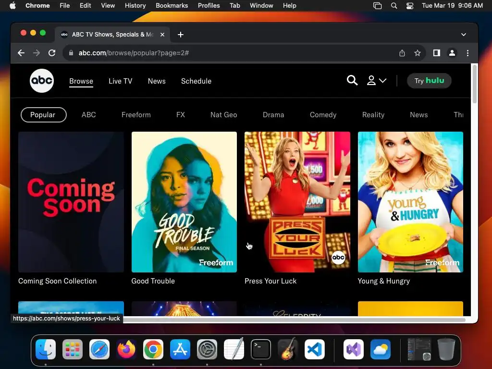Open the File menu
492x369 pixels.
click(65, 5)
